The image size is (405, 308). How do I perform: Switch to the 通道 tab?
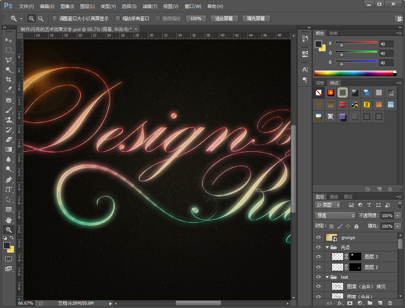[x=333, y=197]
